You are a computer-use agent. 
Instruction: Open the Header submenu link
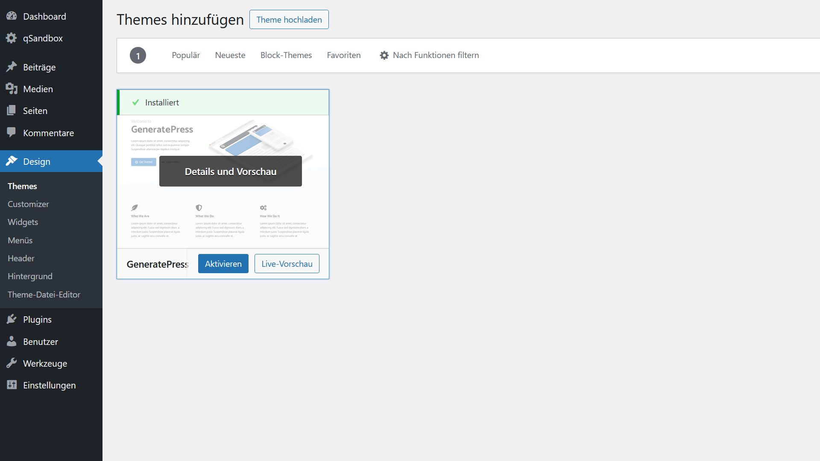pyautogui.click(x=21, y=258)
